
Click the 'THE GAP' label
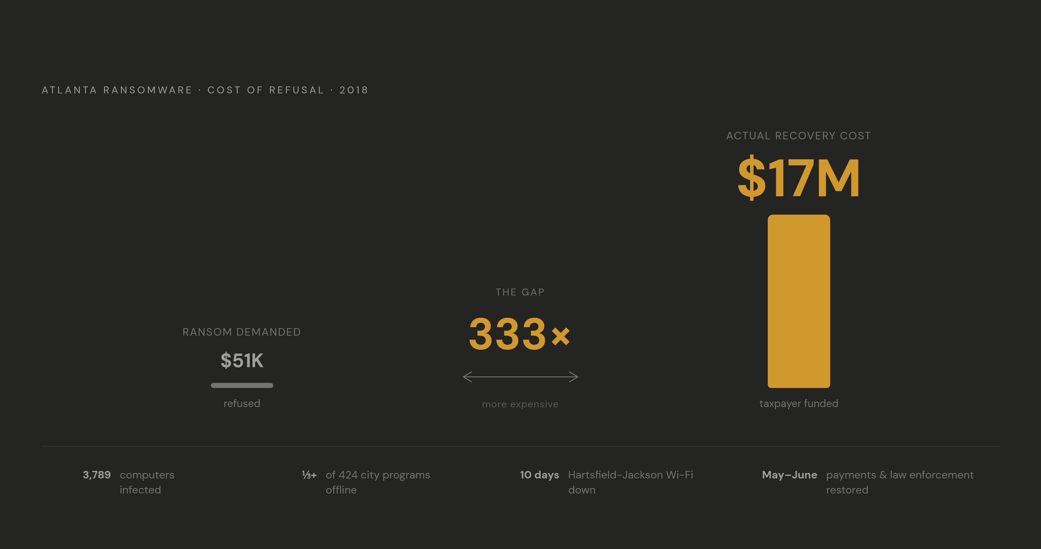coord(520,292)
